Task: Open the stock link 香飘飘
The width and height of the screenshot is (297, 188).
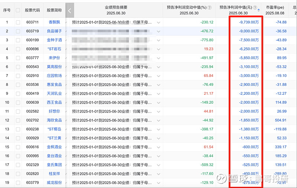Action: pyautogui.click(x=54, y=22)
